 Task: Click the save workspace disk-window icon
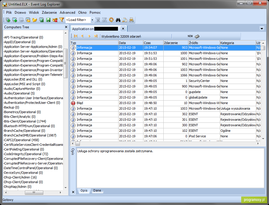click(x=41, y=20)
